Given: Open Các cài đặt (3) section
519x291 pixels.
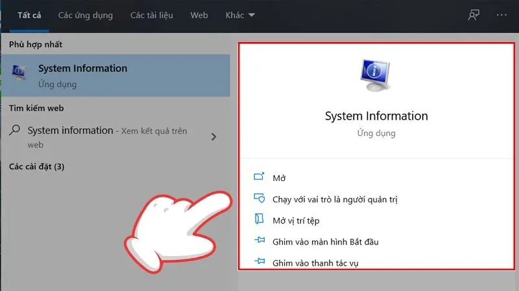Looking at the screenshot, I should pyautogui.click(x=36, y=167).
